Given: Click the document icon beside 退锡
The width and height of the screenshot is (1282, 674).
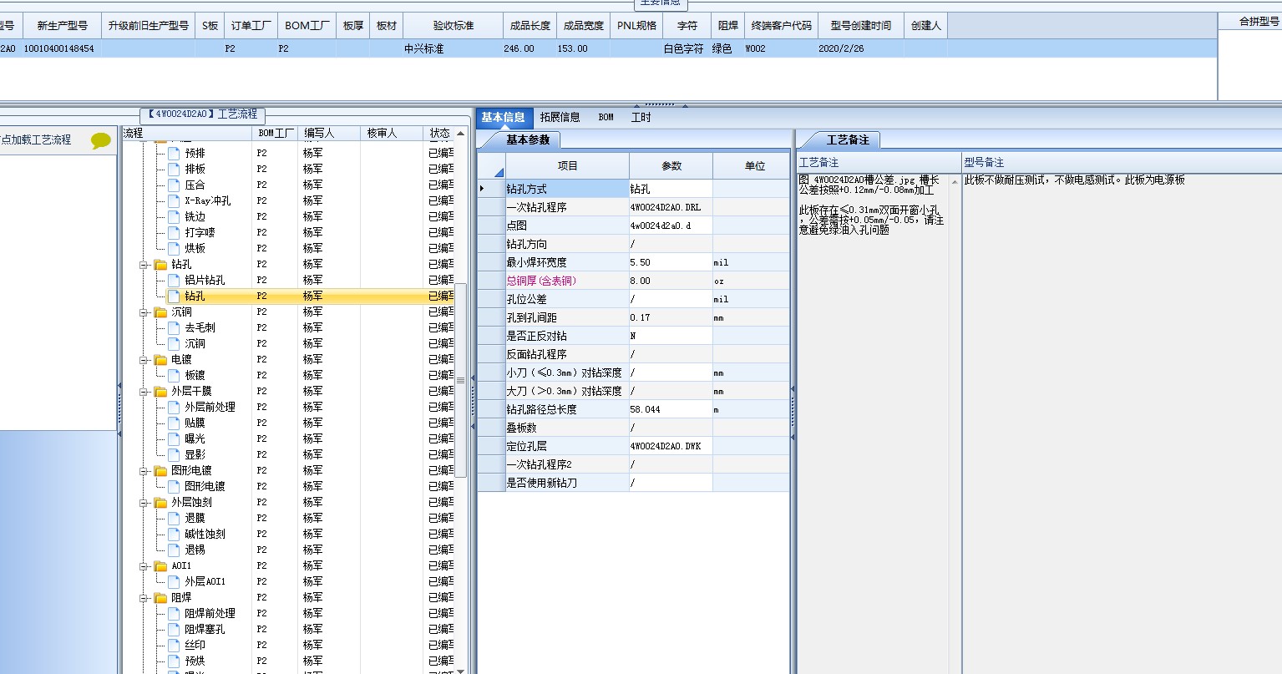Looking at the screenshot, I should tap(174, 550).
